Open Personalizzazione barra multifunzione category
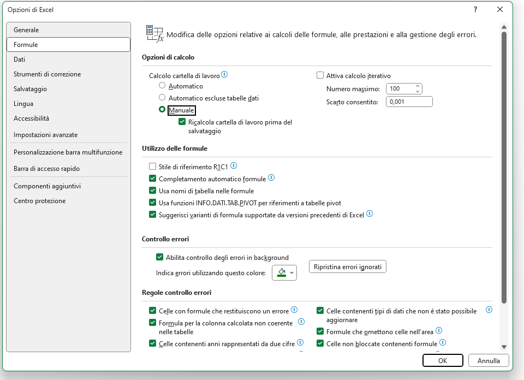 [69, 152]
